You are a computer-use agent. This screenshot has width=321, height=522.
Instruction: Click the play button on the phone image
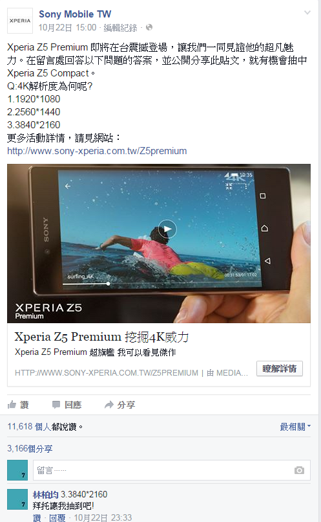pos(167,229)
